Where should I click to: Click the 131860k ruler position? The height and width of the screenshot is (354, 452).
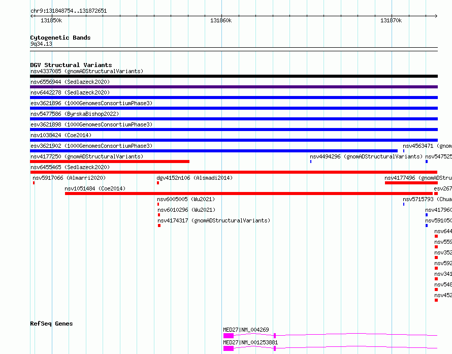pyautogui.click(x=221, y=20)
